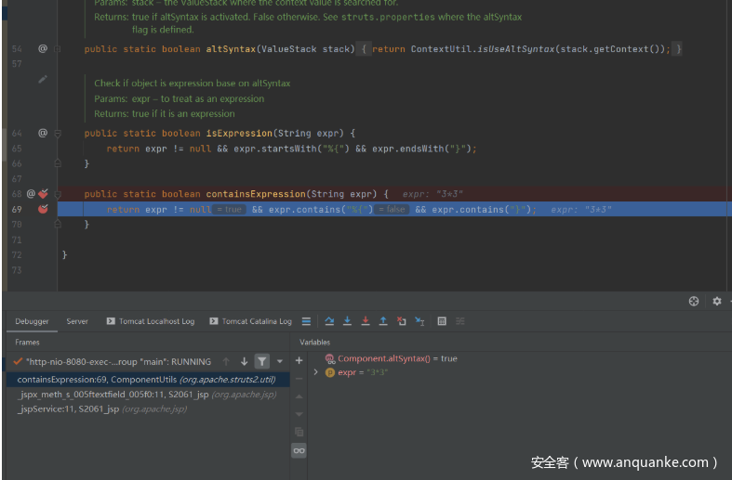The height and width of the screenshot is (480, 732).
Task: Toggle the breakpoint on line 69
Action: 42,210
